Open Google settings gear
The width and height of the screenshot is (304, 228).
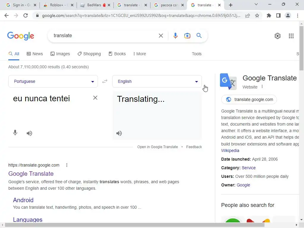[278, 36]
